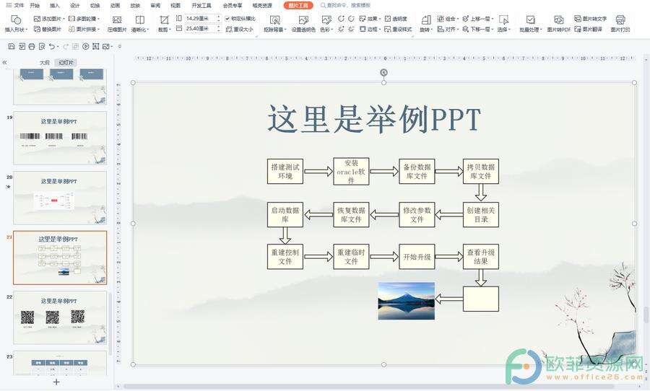This screenshot has height=391, width=650.
Task: Open the customize quick access toolbar dropdown
Action: (120, 46)
